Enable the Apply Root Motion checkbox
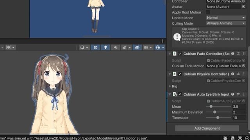This screenshot has width=250, height=140. pos(208,12)
